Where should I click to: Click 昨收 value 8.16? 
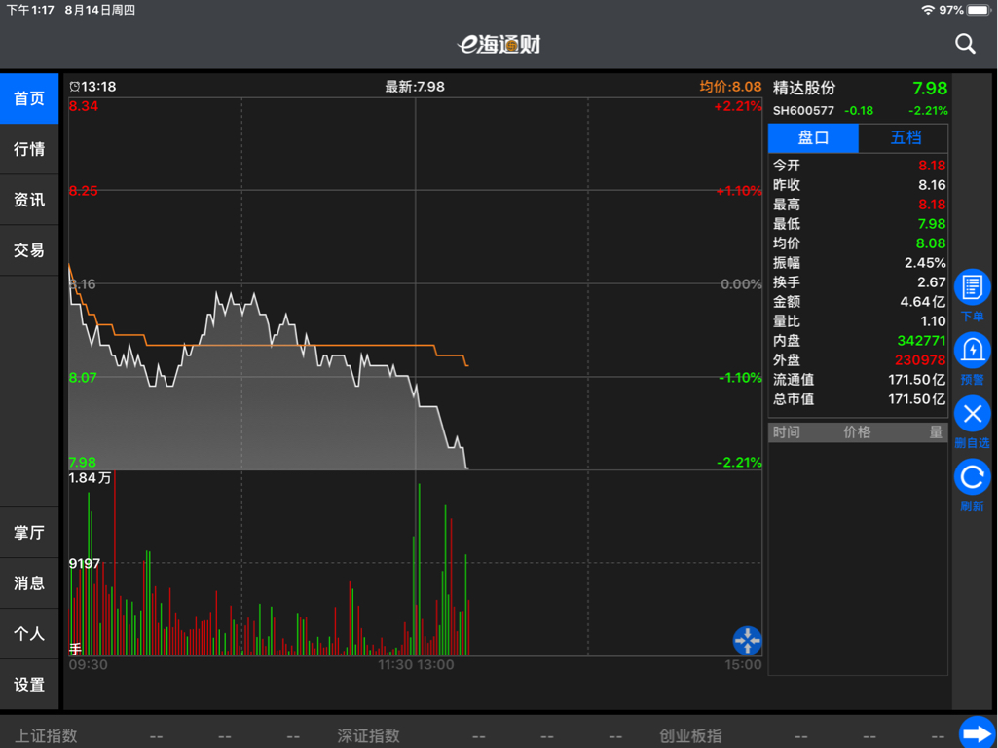pyautogui.click(x=932, y=185)
